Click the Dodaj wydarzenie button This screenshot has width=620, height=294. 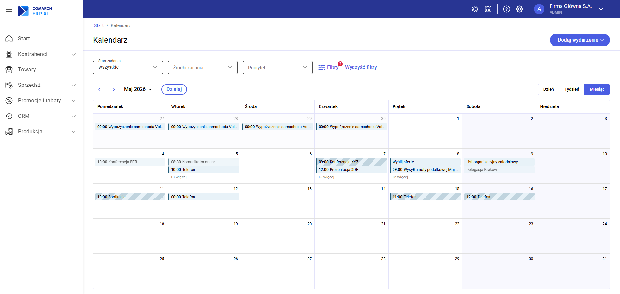580,40
